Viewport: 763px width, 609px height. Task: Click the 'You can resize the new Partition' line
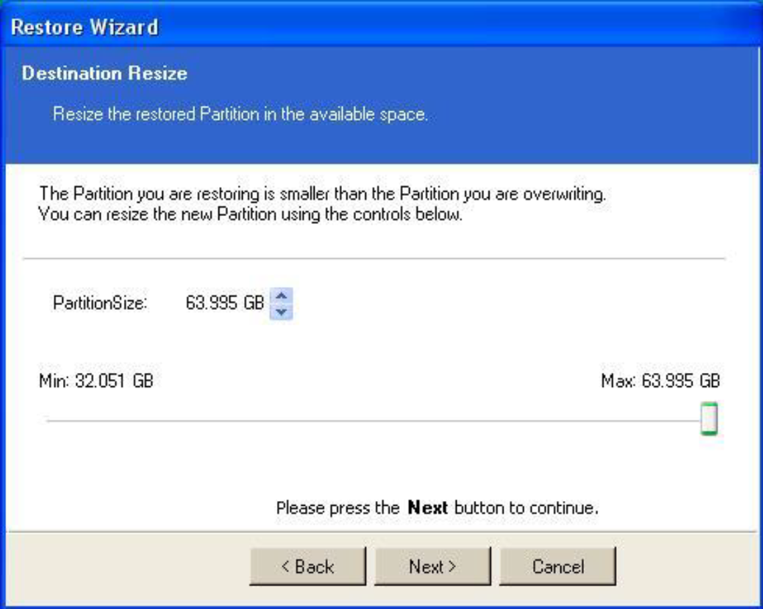click(x=250, y=215)
